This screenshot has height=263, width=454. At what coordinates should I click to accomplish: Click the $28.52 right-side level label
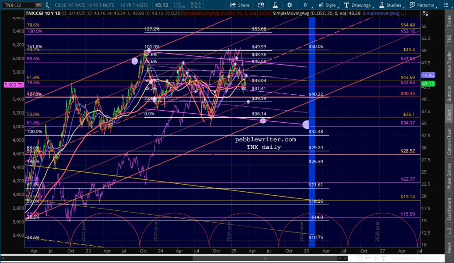click(x=408, y=151)
